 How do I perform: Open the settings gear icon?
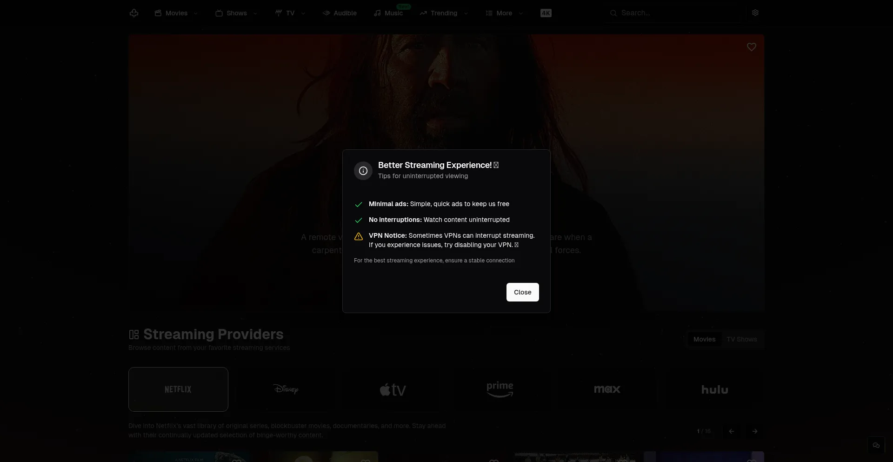click(x=755, y=13)
